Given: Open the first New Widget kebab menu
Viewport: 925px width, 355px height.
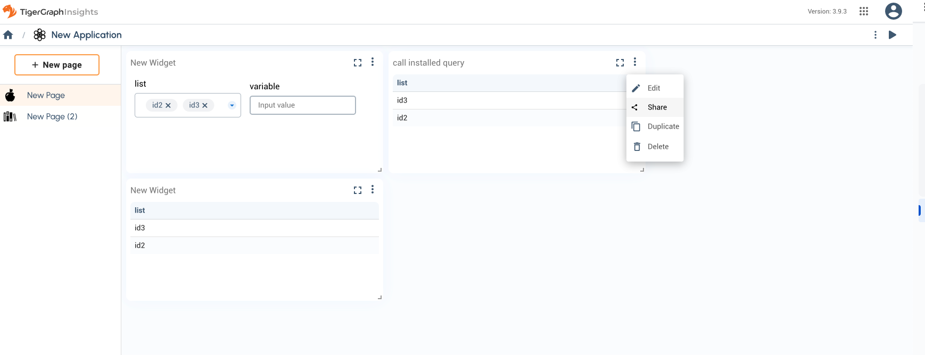Looking at the screenshot, I should (x=373, y=62).
